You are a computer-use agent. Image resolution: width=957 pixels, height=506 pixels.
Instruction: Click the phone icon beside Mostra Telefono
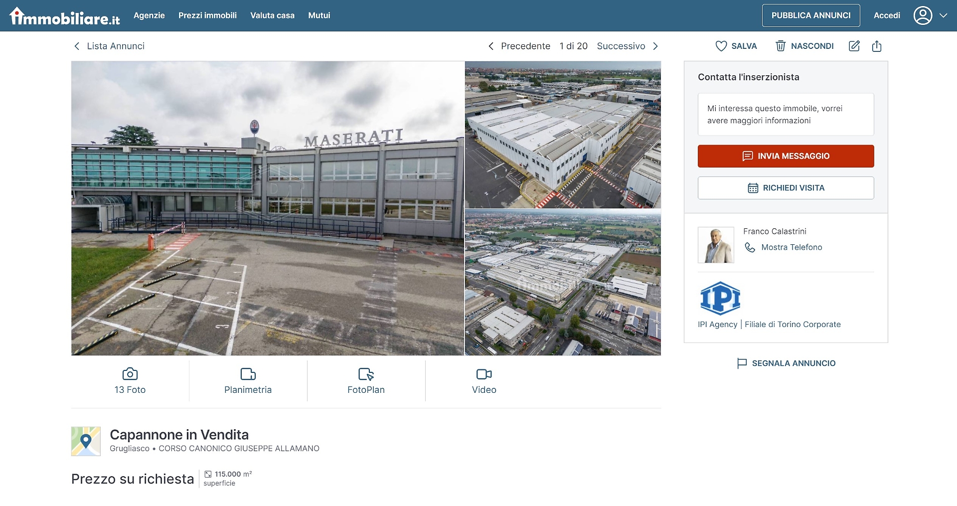[750, 247]
